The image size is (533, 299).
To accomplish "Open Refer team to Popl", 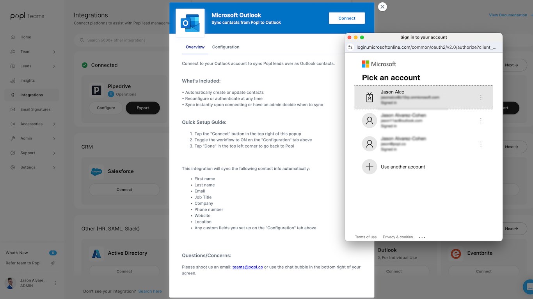I will [23, 263].
